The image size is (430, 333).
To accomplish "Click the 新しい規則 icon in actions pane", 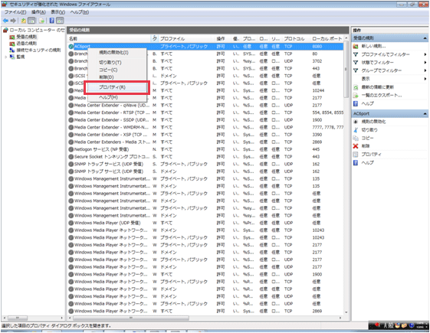I will (356, 46).
